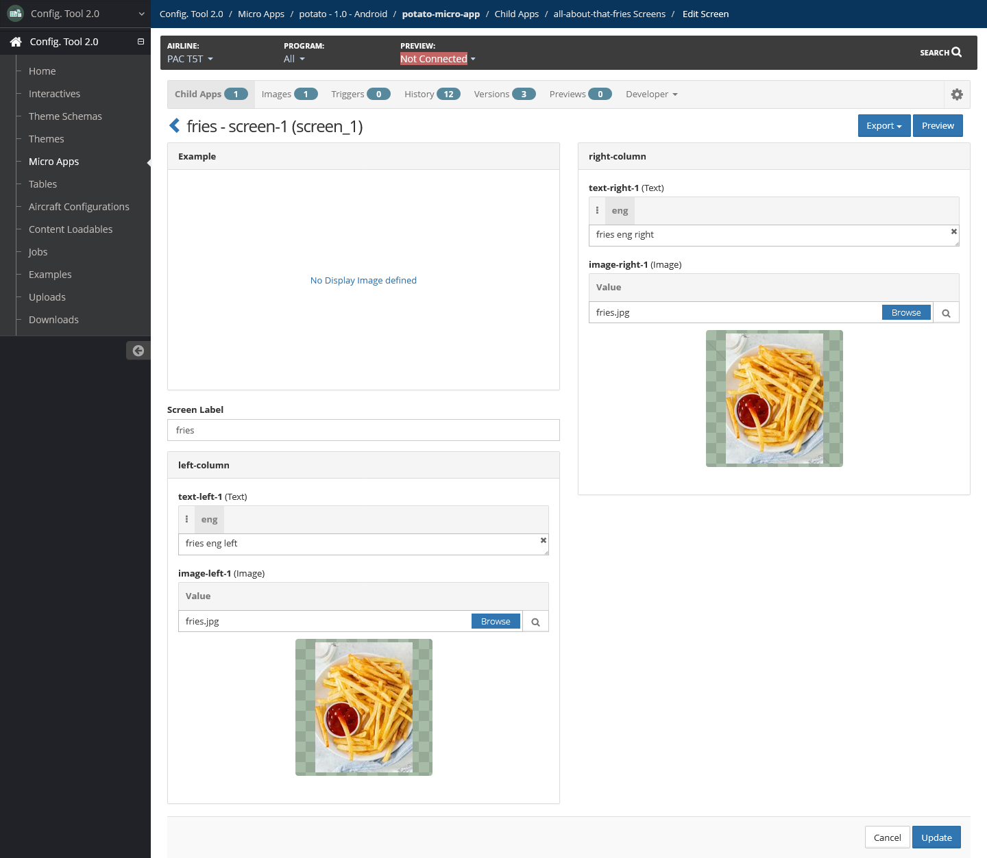Switch to the Child Apps tab

tap(210, 94)
